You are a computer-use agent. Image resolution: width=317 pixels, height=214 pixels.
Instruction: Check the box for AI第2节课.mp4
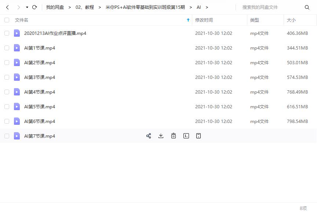[x=7, y=62]
